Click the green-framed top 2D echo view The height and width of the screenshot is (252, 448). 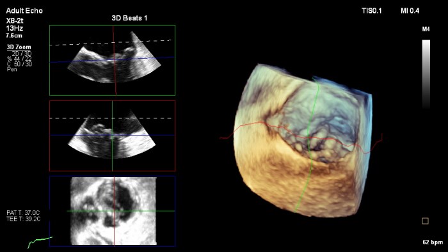pyautogui.click(x=112, y=60)
